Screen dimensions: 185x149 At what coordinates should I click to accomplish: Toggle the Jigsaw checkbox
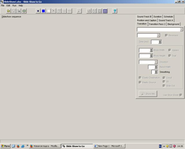click(x=170, y=50)
